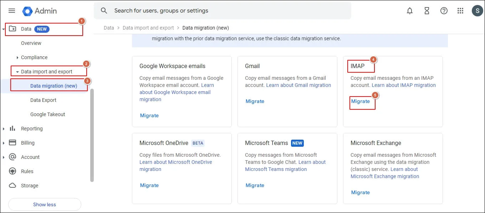Click into the search users field

pos(223,11)
